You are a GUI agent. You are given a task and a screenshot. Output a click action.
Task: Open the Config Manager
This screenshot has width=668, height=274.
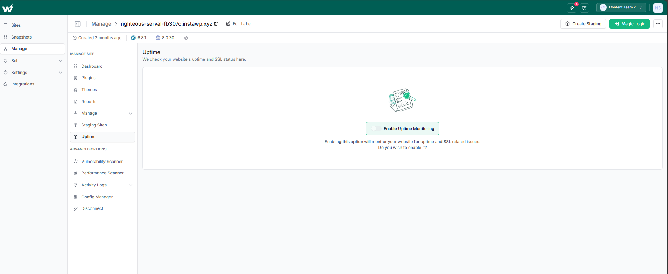102,197
